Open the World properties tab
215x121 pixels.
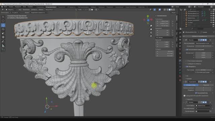pos(180,49)
